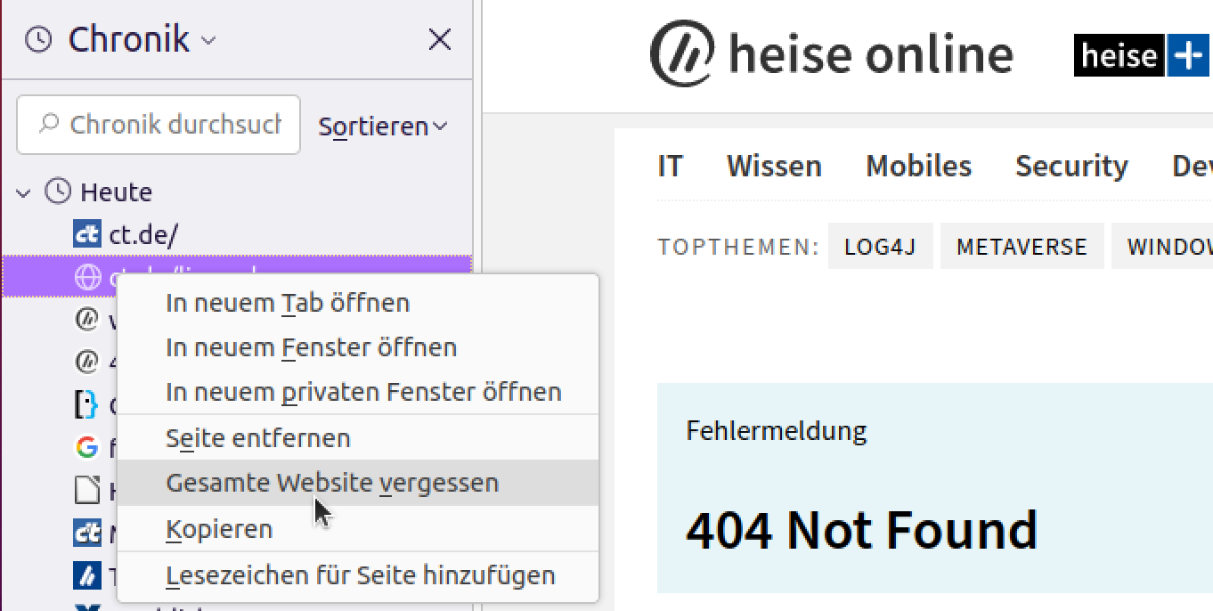This screenshot has height=611, width=1213.
Task: Select 'Lesezeichen für Seite hinzufügen'
Action: click(360, 575)
